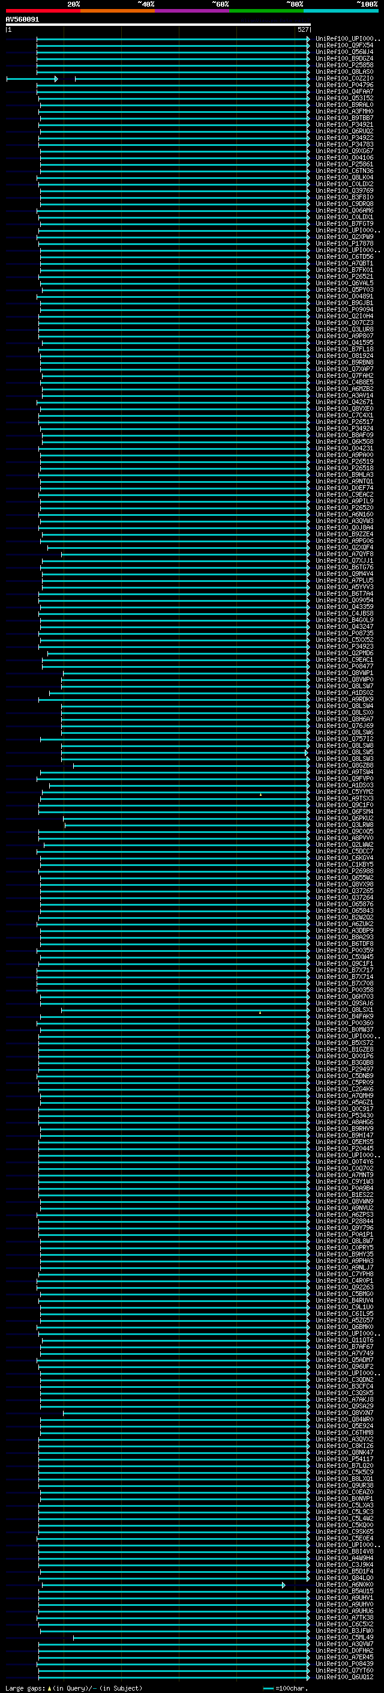Select the UniRef100_Q8H6A7 label
384x1693 pixels.
click(344, 719)
